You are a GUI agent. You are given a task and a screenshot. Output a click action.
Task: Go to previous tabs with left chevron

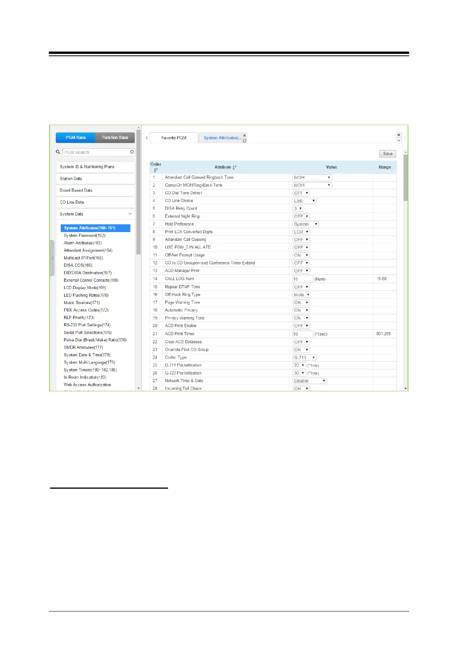pyautogui.click(x=147, y=138)
